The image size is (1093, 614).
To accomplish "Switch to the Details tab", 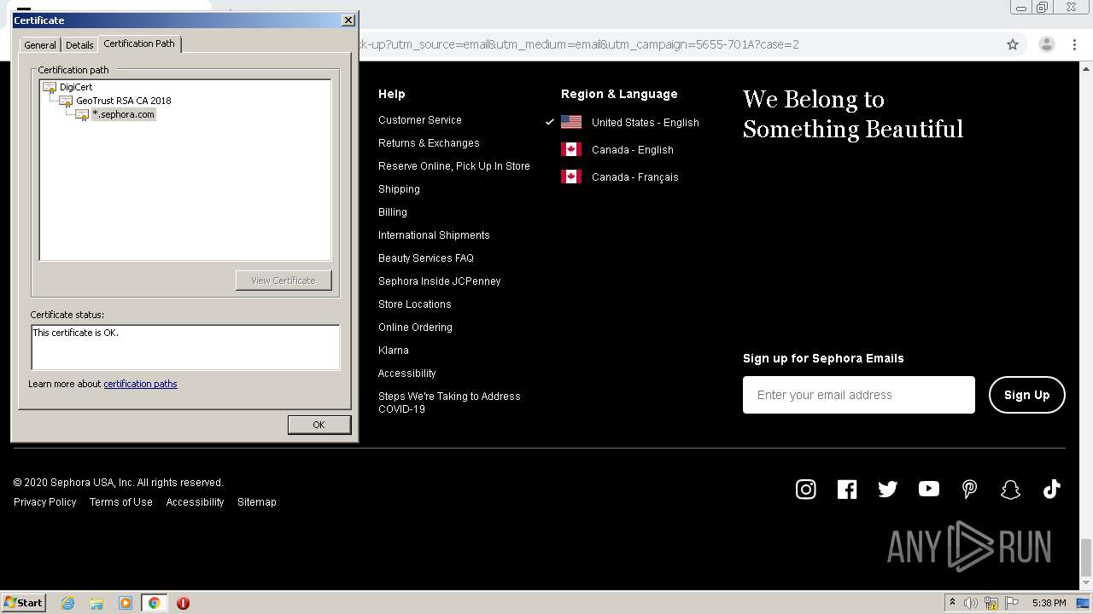I will [x=79, y=45].
